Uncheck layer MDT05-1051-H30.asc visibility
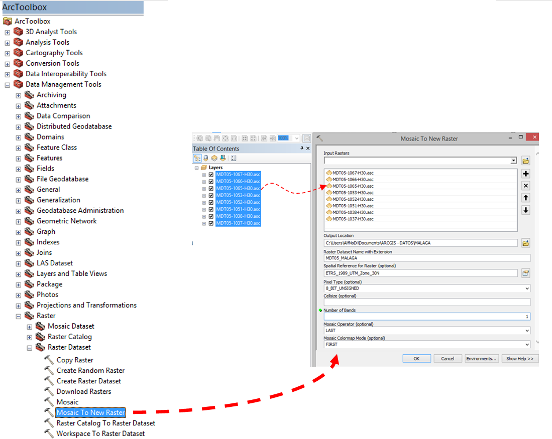 coord(211,209)
